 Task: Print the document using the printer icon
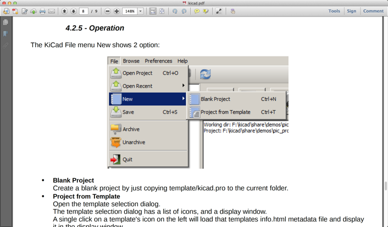click(x=42, y=11)
